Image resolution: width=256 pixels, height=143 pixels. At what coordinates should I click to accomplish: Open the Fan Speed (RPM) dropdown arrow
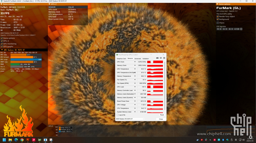[135, 83]
